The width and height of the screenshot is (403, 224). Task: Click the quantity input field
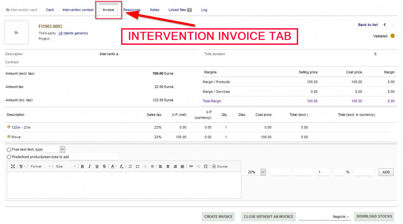(x=323, y=172)
